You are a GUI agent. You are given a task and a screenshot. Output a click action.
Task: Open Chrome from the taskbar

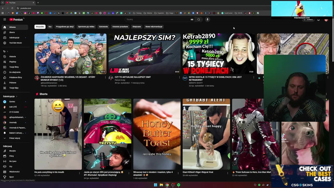pyautogui.click(x=167, y=185)
